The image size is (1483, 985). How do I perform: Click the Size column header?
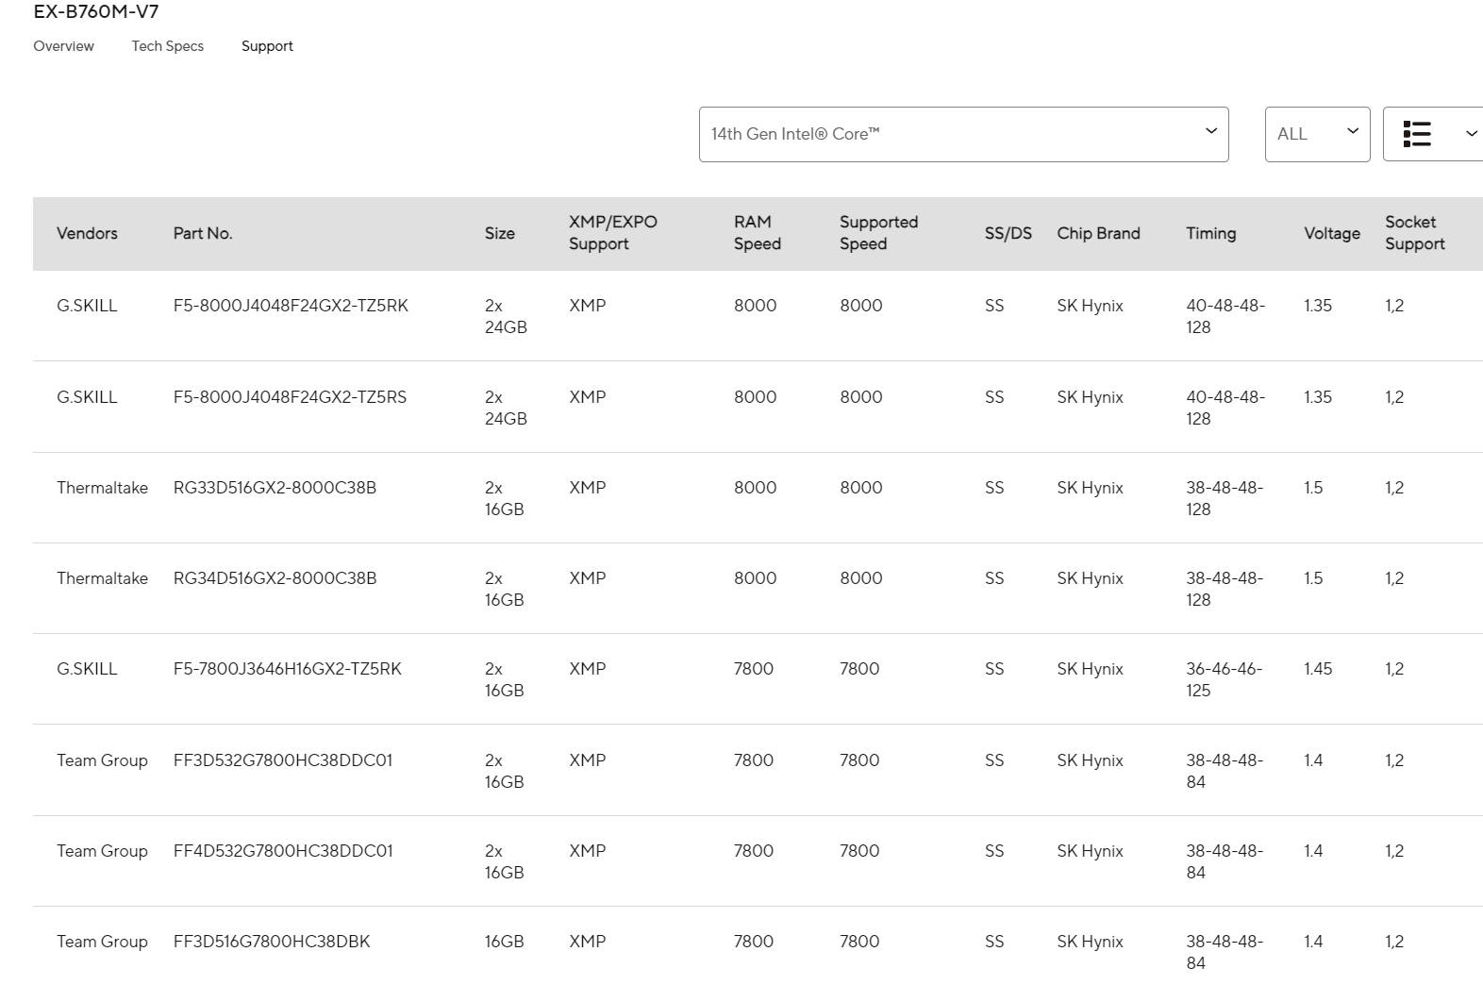pyautogui.click(x=500, y=233)
